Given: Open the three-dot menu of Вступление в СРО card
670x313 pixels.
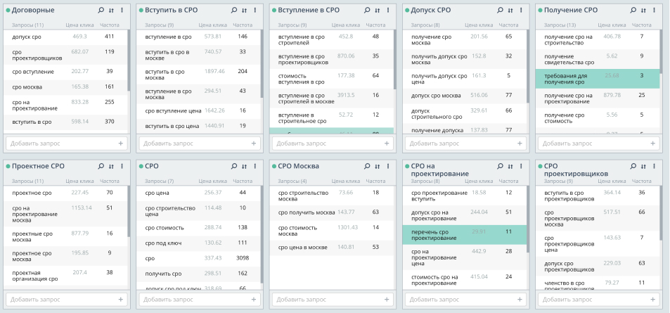Looking at the screenshot, I should click(x=388, y=11).
